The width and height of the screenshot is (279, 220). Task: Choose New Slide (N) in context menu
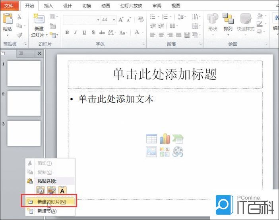click(x=50, y=202)
